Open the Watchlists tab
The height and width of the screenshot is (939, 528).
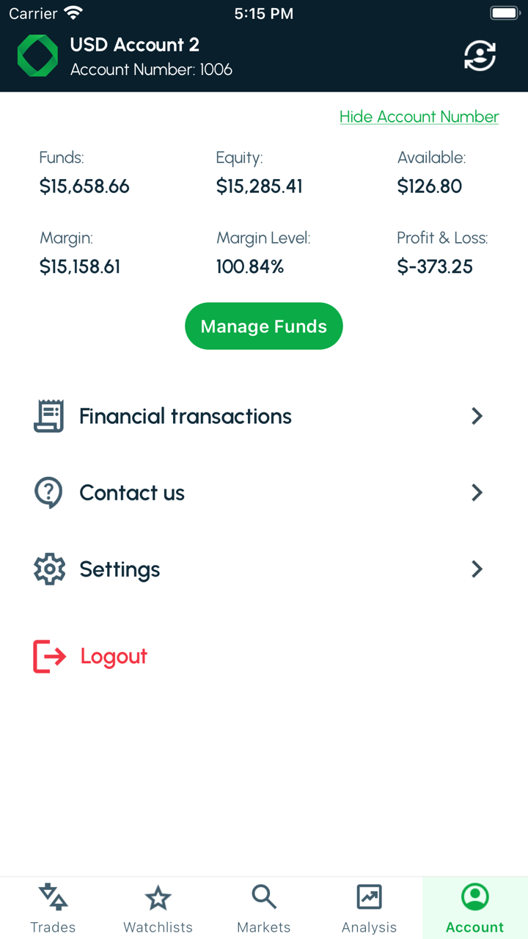click(x=158, y=908)
